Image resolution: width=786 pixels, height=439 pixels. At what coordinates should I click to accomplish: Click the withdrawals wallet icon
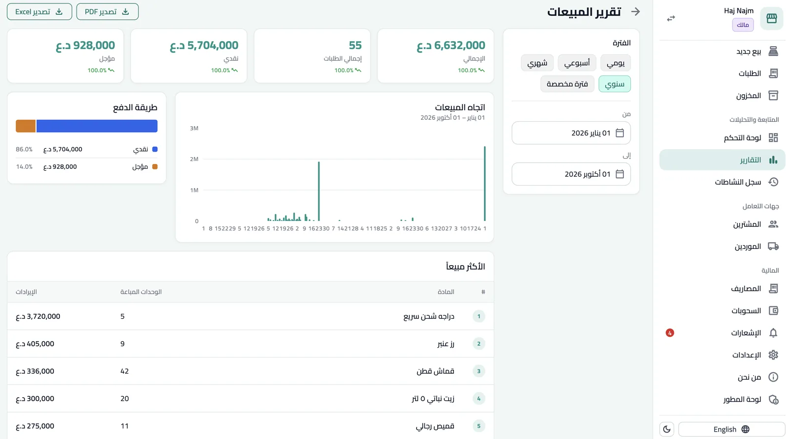pos(773,310)
